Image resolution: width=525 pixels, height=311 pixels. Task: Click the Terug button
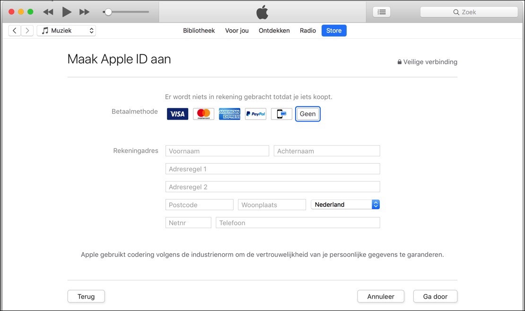(x=86, y=296)
